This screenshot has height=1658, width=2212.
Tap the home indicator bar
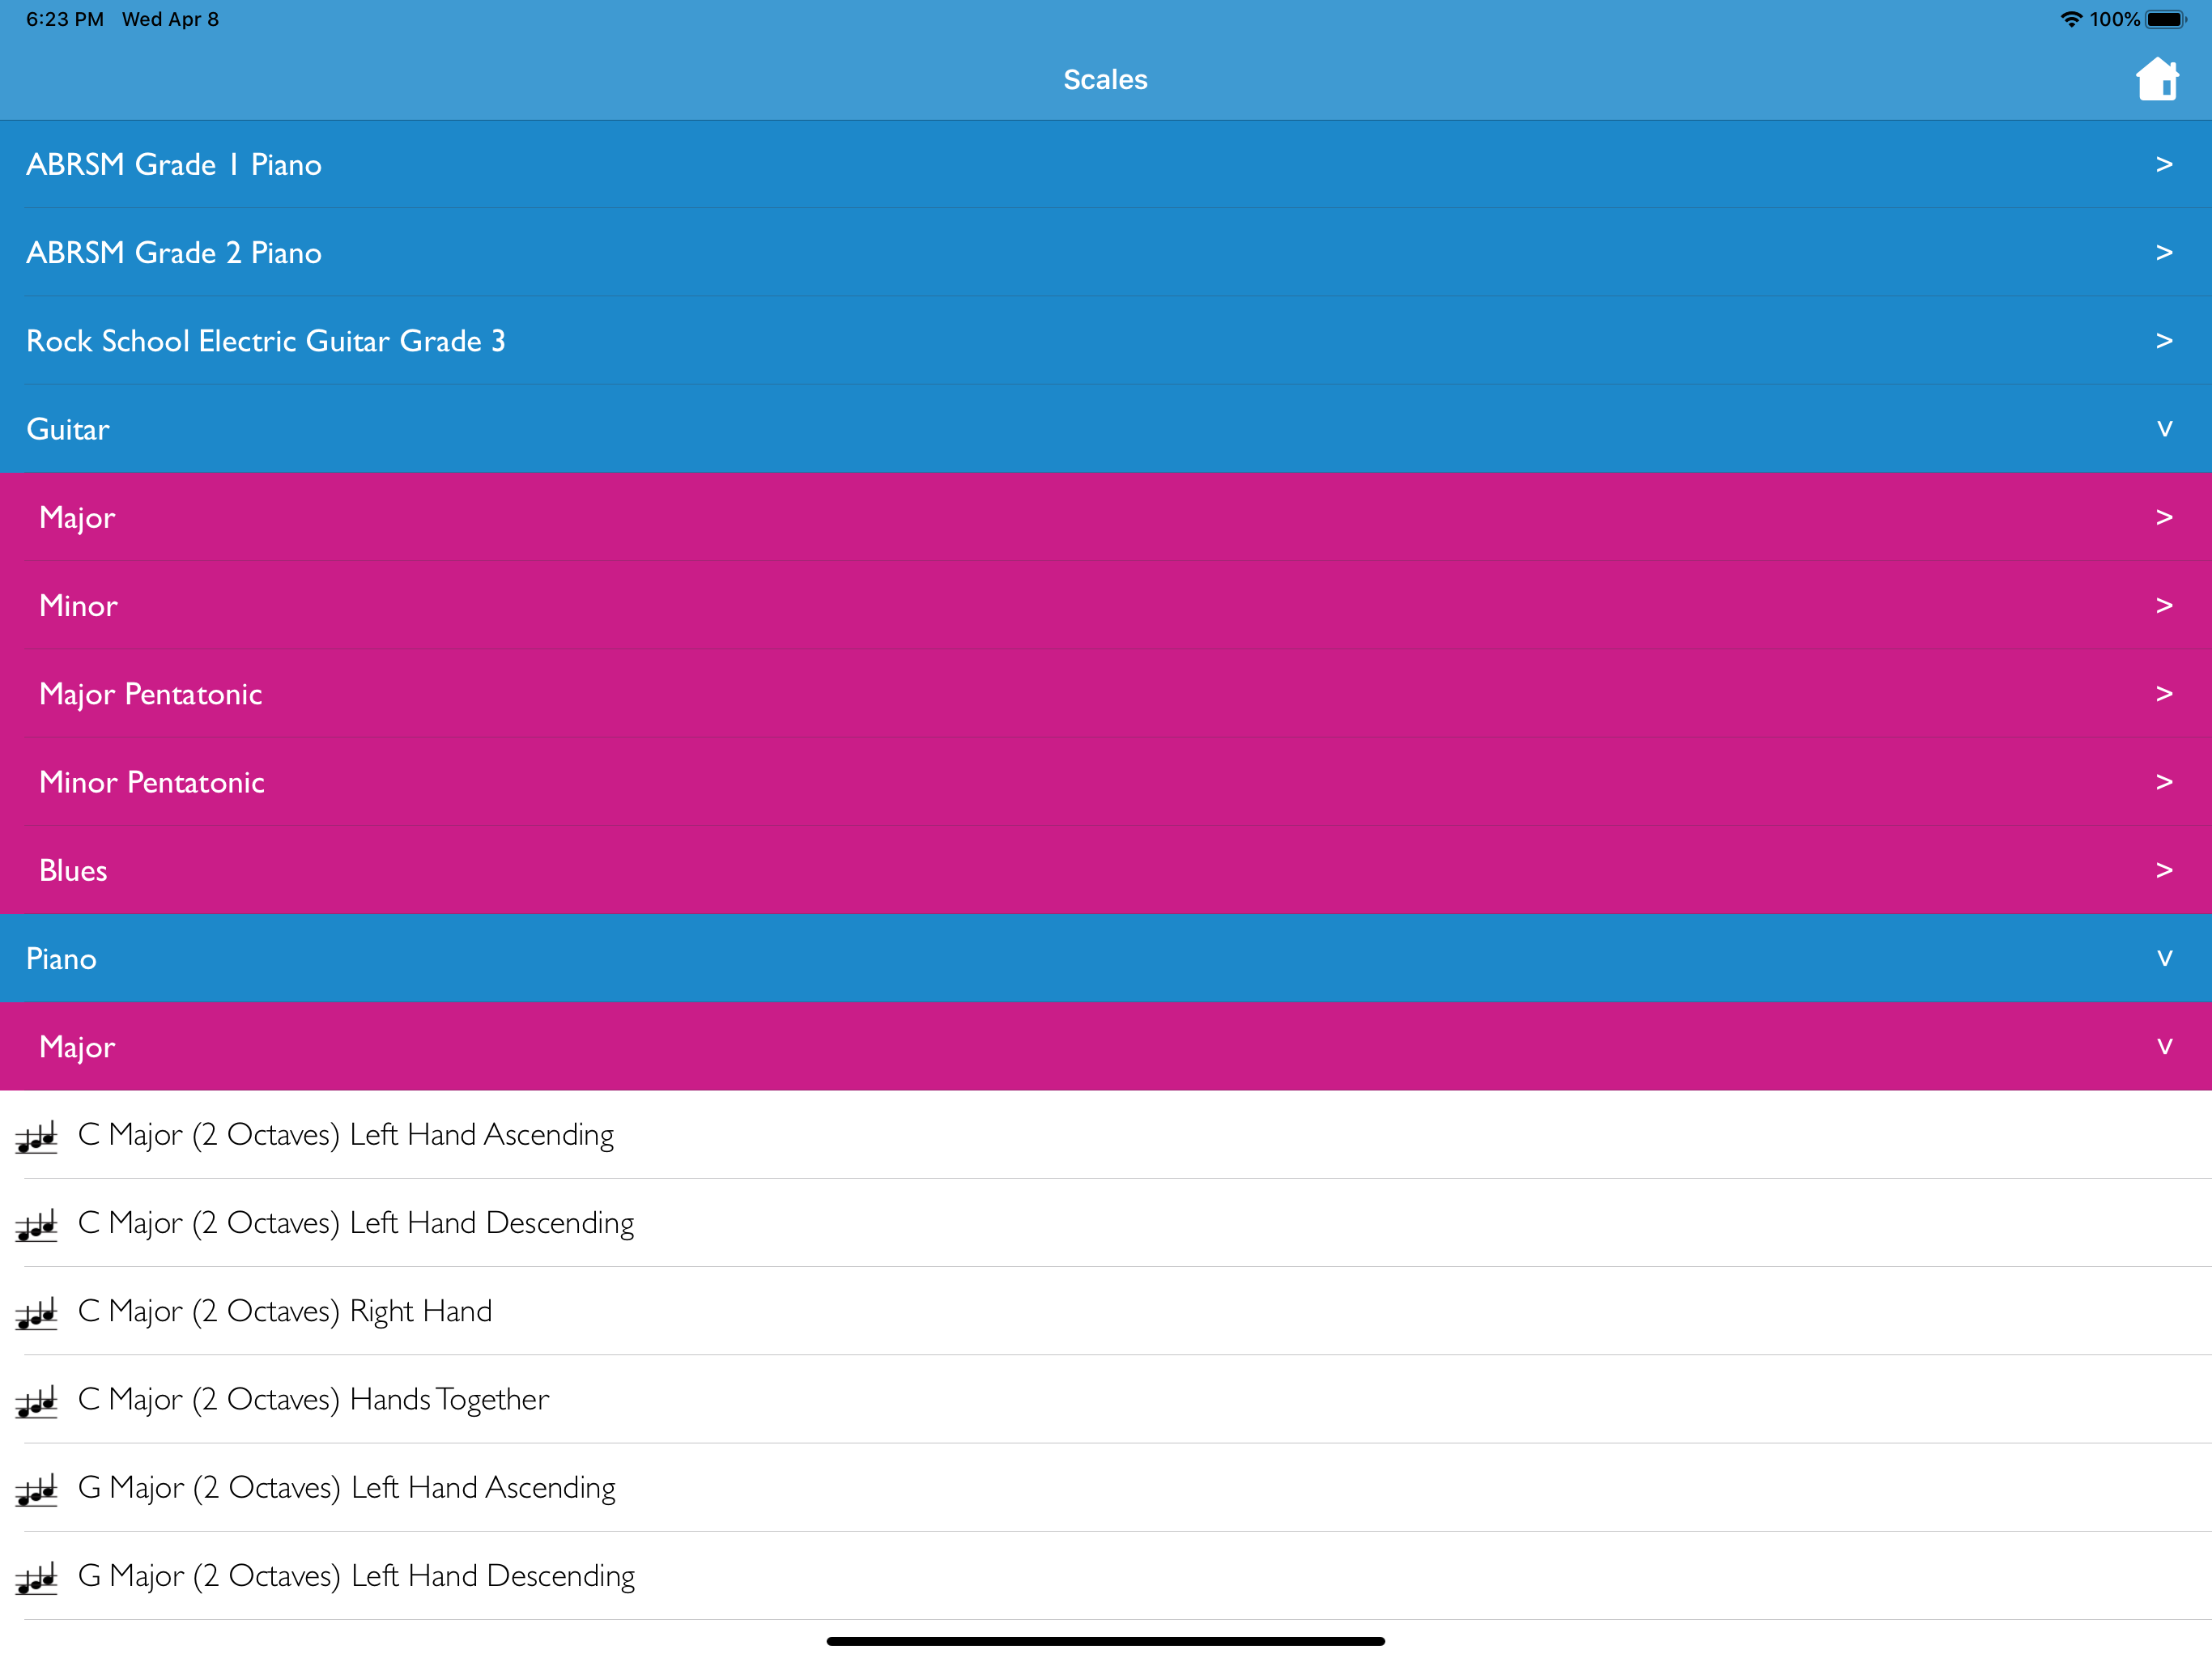[x=1106, y=1640]
